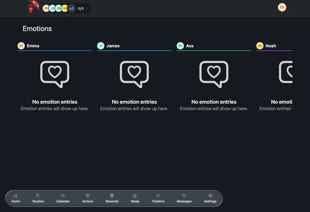Click 'No emotion entries' text under James

click(x=134, y=102)
